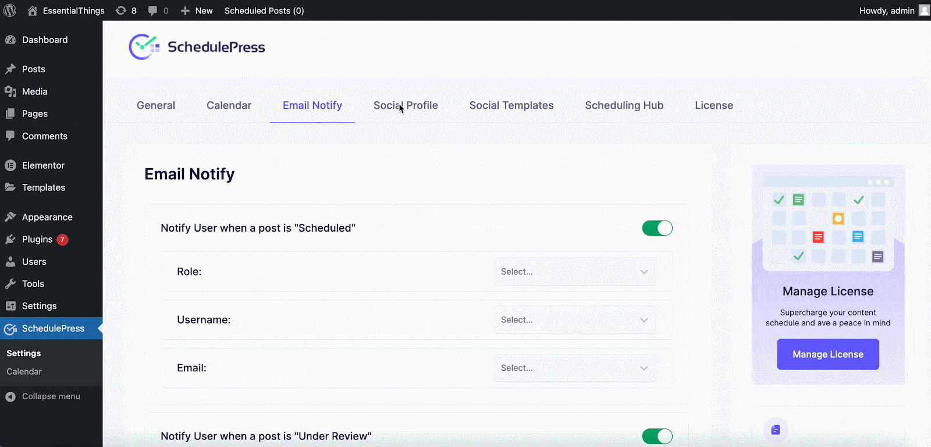Click the Manage License button
931x447 pixels.
coord(828,354)
